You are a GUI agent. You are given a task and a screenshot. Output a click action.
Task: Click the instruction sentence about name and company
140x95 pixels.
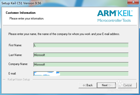pos(64,34)
